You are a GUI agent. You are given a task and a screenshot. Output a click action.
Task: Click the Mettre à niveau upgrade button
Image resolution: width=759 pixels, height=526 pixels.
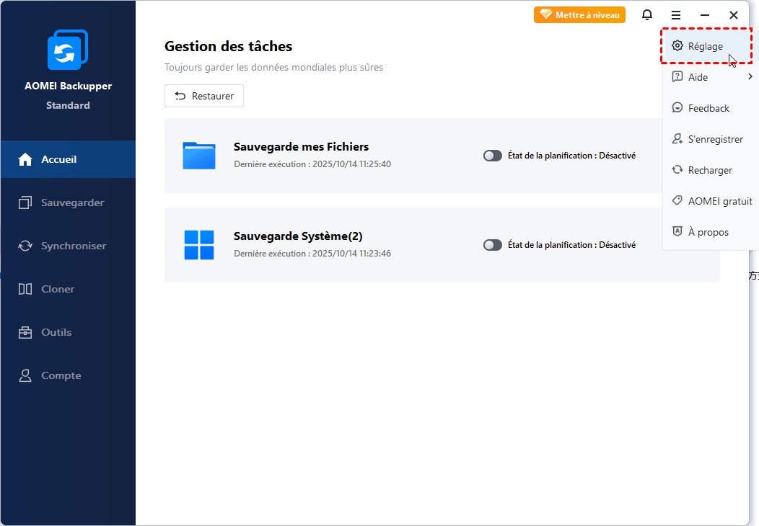click(x=579, y=15)
